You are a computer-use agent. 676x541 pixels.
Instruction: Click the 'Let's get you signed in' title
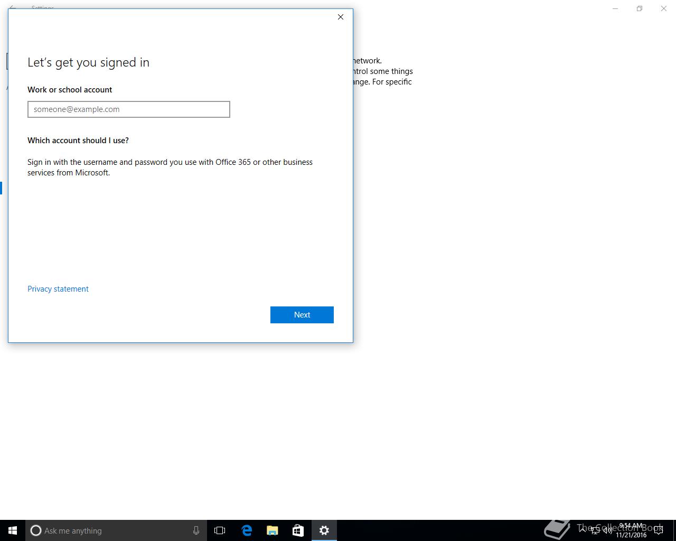[88, 62]
